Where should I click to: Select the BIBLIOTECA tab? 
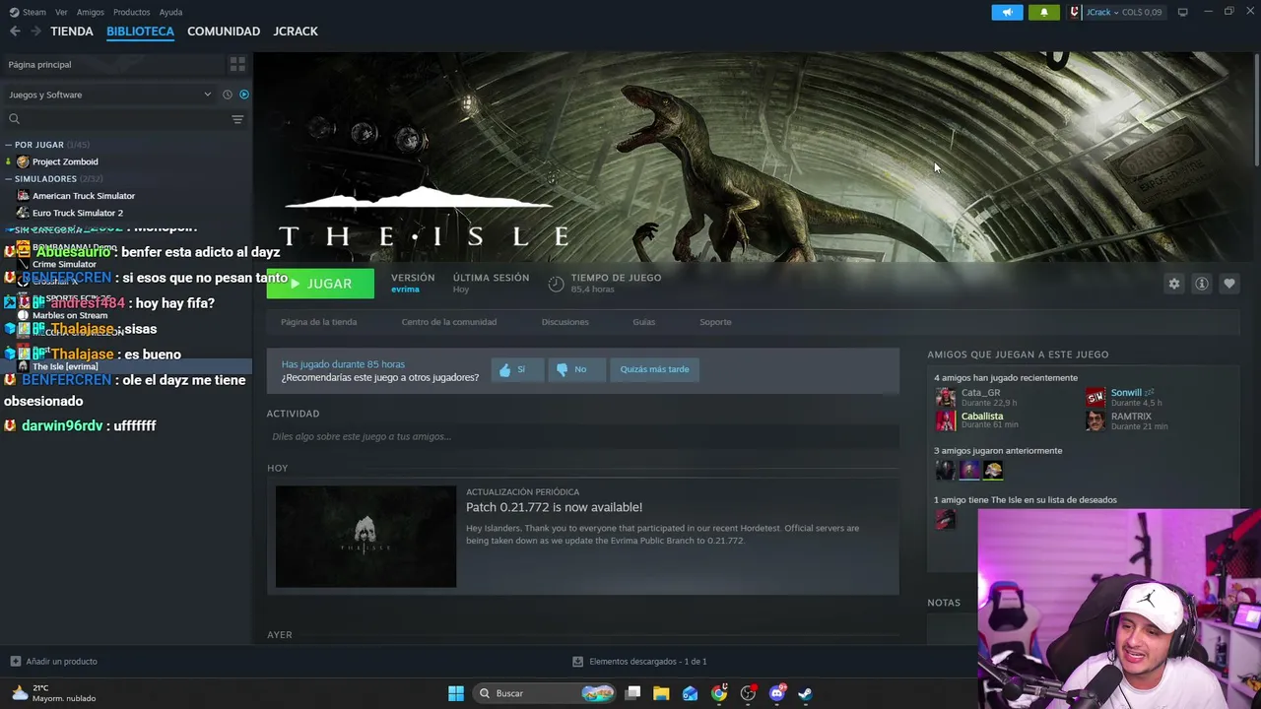[x=140, y=32]
